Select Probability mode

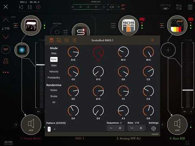[x=54, y=77]
